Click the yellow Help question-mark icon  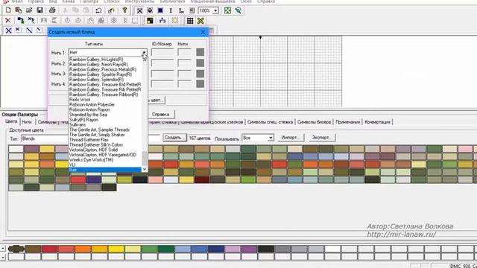click(124, 10)
